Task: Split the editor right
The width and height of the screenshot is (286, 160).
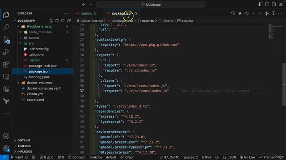Action: pos(273,13)
